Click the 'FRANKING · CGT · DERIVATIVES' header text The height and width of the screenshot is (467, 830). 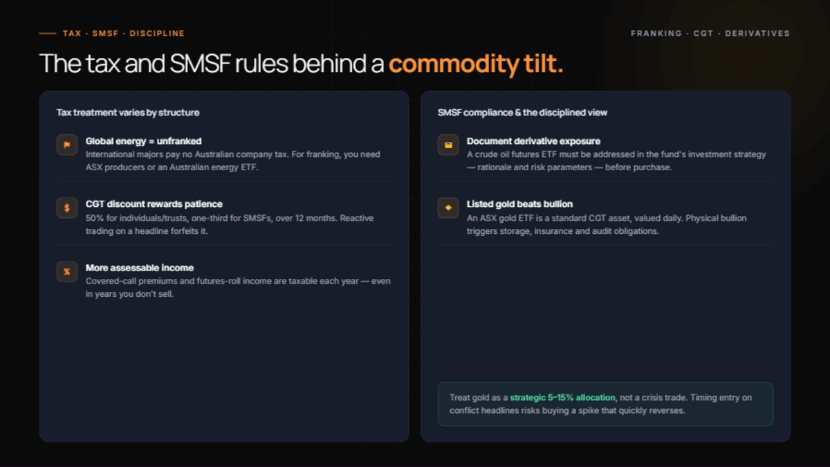710,33
